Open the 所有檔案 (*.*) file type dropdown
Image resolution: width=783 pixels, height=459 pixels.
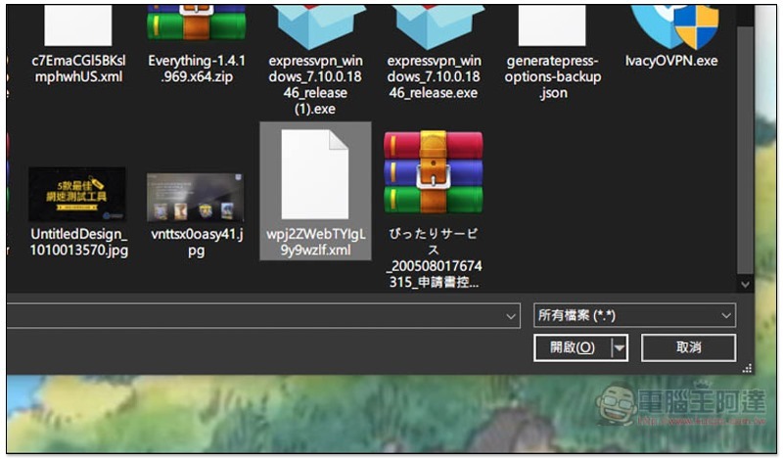pyautogui.click(x=634, y=316)
